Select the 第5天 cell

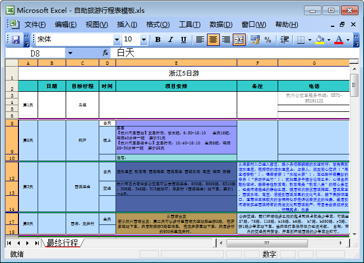pyautogui.click(x=28, y=224)
